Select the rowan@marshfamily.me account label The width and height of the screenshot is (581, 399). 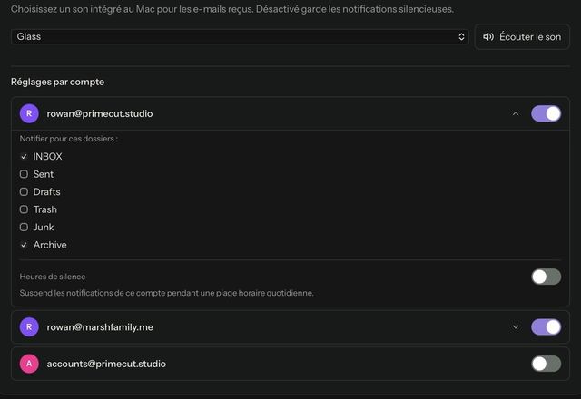coord(100,327)
